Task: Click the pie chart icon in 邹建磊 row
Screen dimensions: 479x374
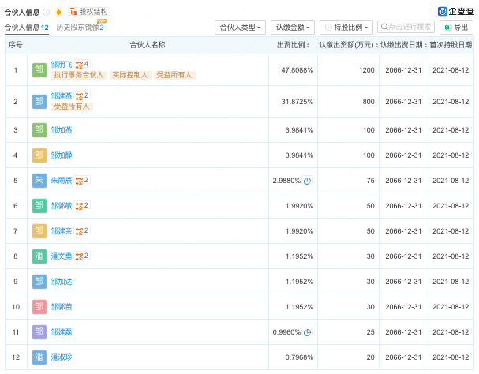Action: tap(308, 332)
